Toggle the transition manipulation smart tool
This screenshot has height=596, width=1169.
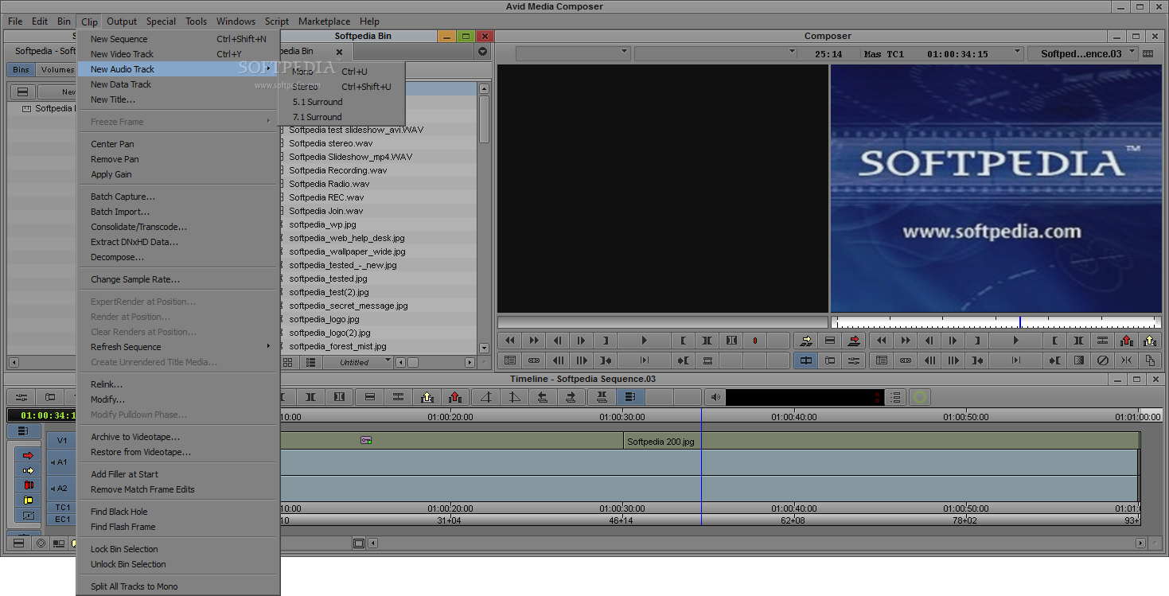pos(29,515)
